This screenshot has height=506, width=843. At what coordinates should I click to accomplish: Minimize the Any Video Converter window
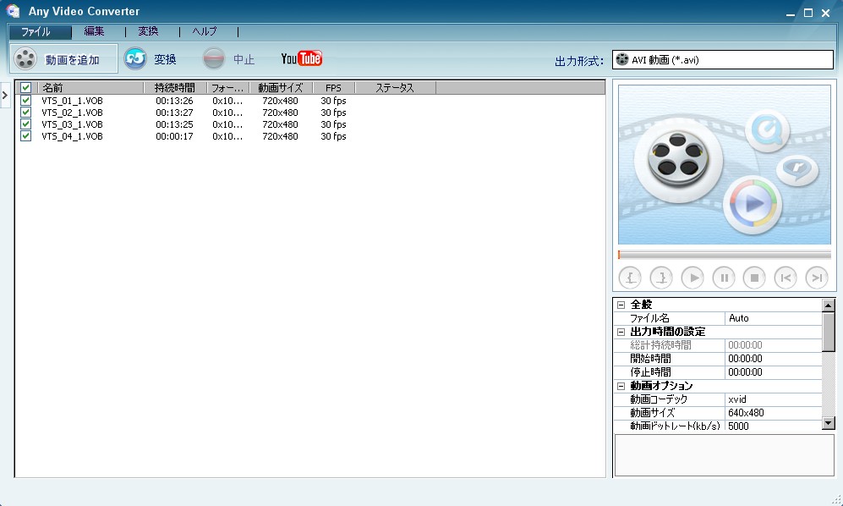(x=790, y=14)
